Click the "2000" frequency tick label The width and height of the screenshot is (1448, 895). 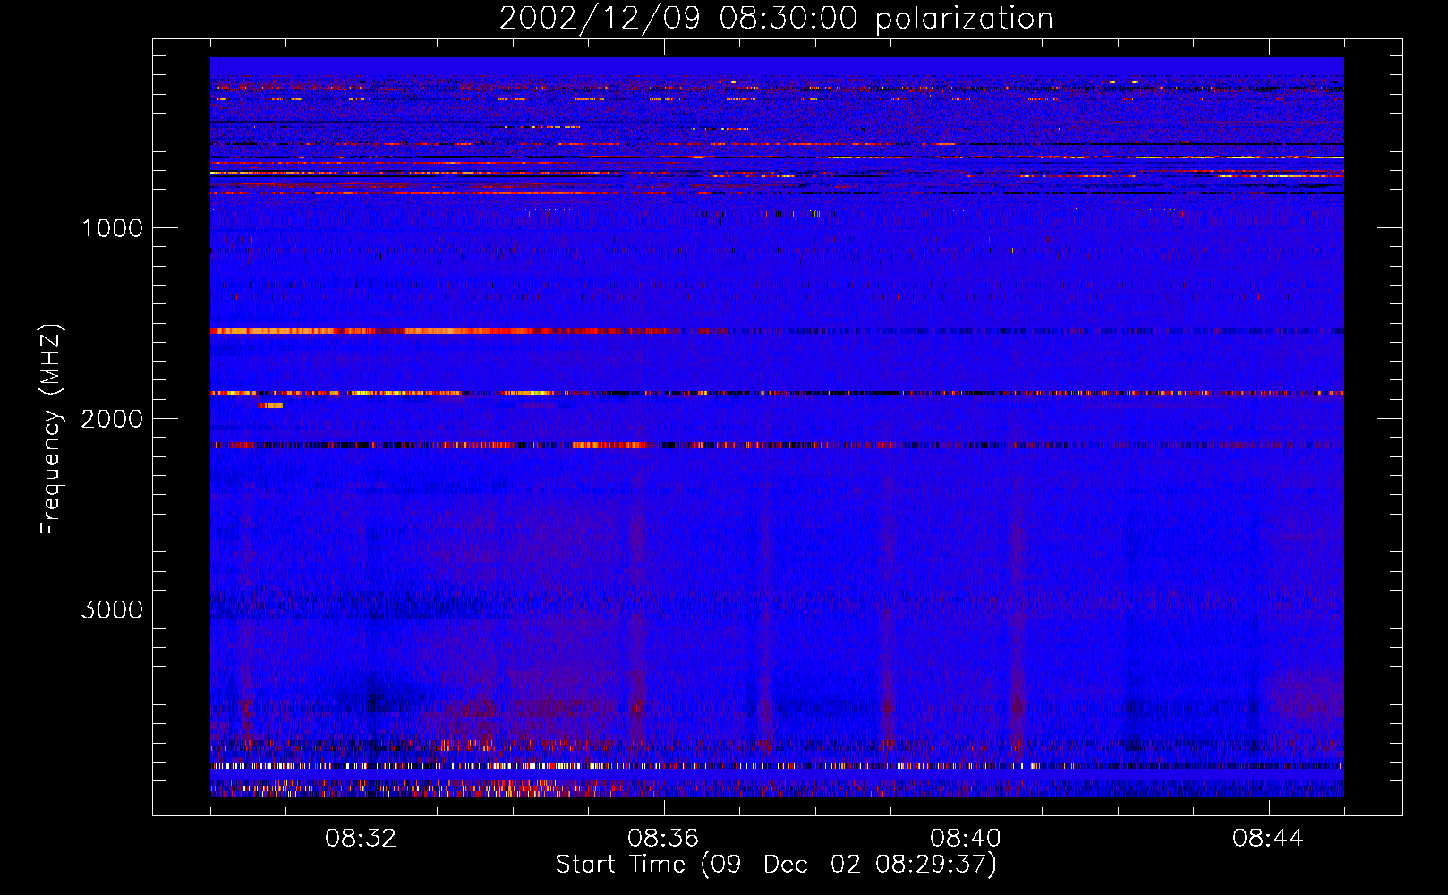(112, 419)
